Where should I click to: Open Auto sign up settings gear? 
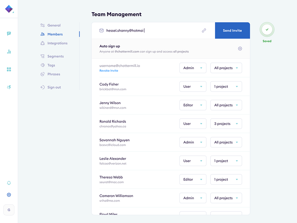(x=240, y=49)
